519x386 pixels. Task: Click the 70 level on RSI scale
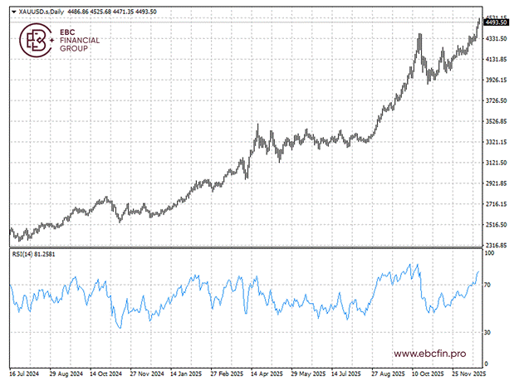pos(488,285)
